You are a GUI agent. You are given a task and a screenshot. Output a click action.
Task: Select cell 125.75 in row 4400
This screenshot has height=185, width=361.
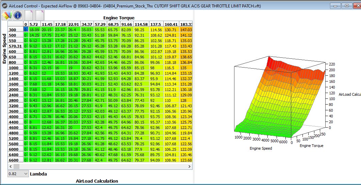pyautogui.click(x=186, y=122)
